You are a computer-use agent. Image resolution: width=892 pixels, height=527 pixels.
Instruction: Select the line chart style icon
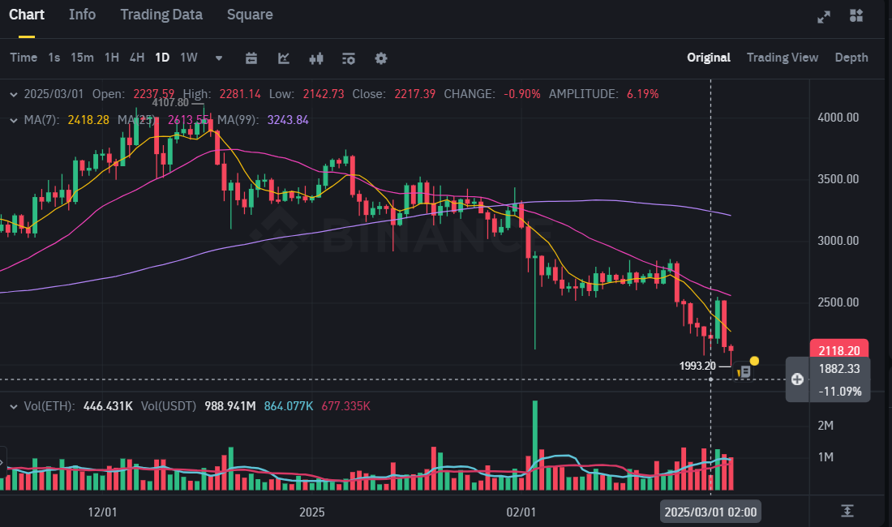point(284,58)
